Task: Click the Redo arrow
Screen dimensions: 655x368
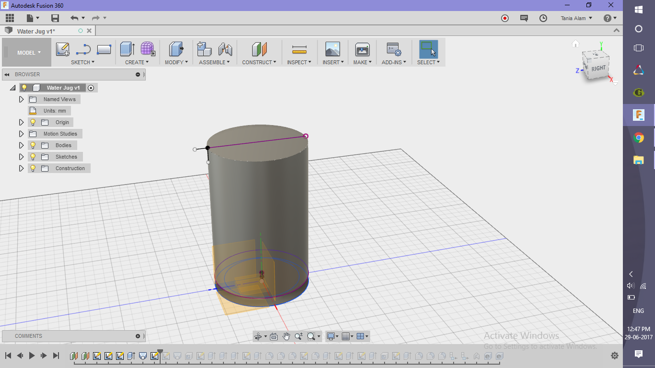Action: (96, 18)
